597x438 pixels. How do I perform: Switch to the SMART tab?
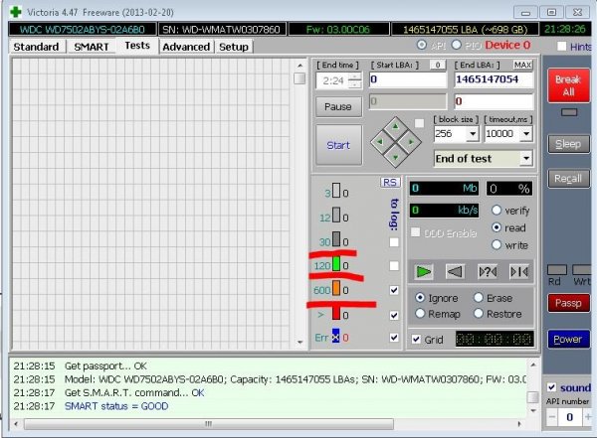93,47
